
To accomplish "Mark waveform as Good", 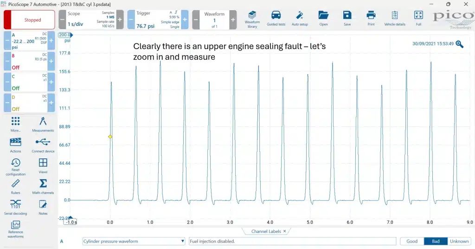I will 412,241.
